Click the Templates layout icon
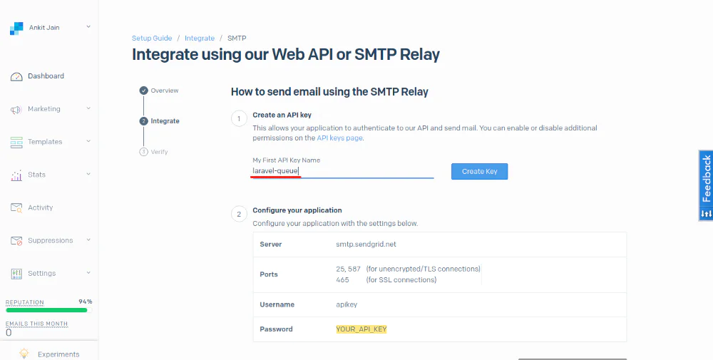Viewport: 713px width, 360px height. 16,143
